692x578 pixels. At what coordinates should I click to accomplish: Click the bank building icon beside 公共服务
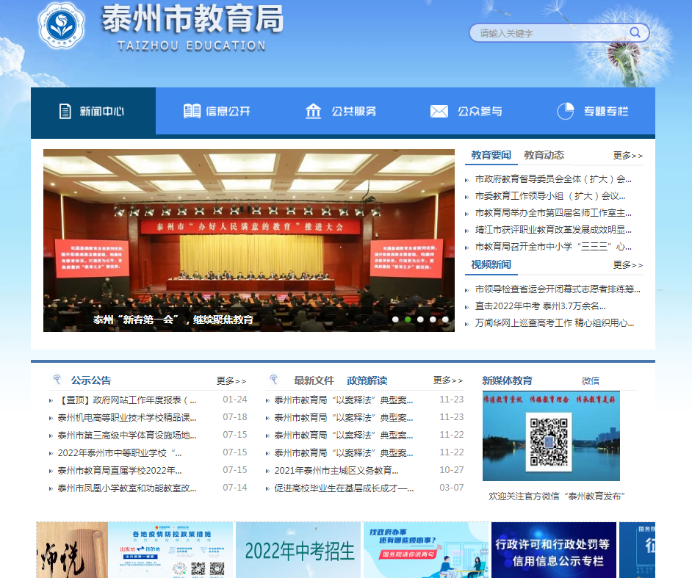314,111
